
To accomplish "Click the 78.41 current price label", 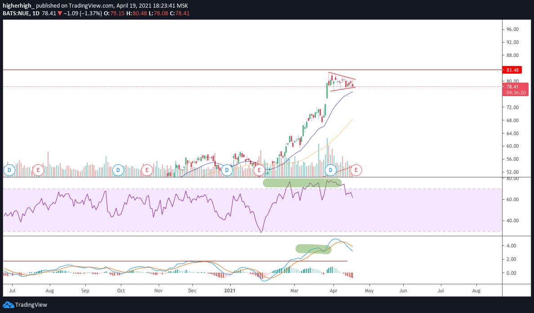I will 512,87.
